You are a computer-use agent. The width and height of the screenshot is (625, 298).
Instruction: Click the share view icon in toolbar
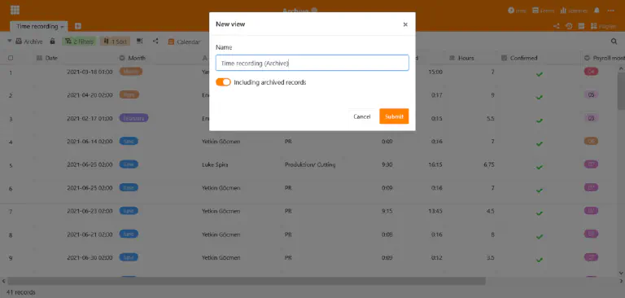(x=155, y=41)
